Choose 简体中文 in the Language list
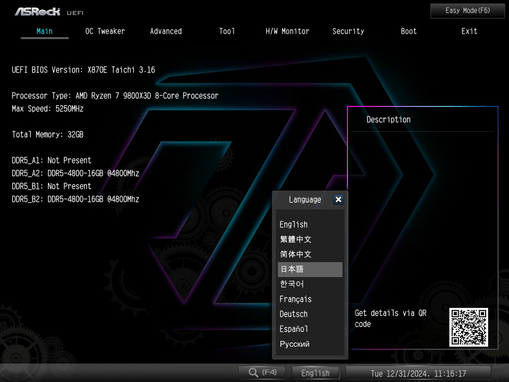This screenshot has height=382, width=509. (310, 254)
